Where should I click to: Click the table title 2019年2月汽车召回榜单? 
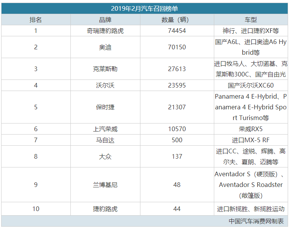pos(144,8)
